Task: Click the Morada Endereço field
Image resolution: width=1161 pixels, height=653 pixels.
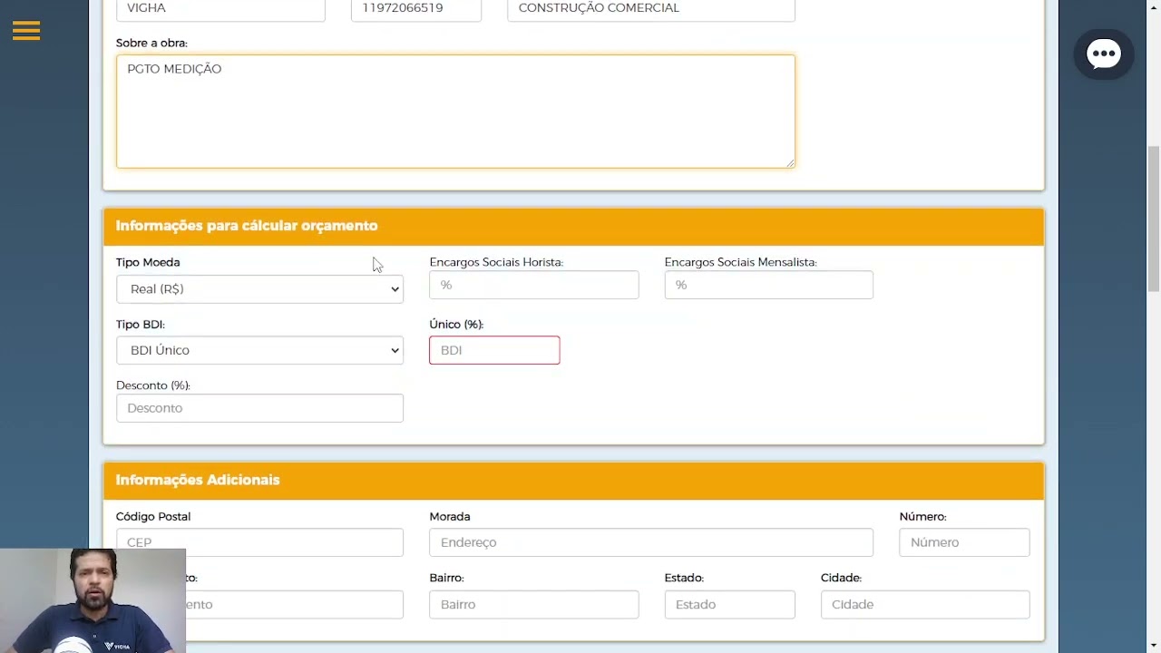Action: point(651,542)
